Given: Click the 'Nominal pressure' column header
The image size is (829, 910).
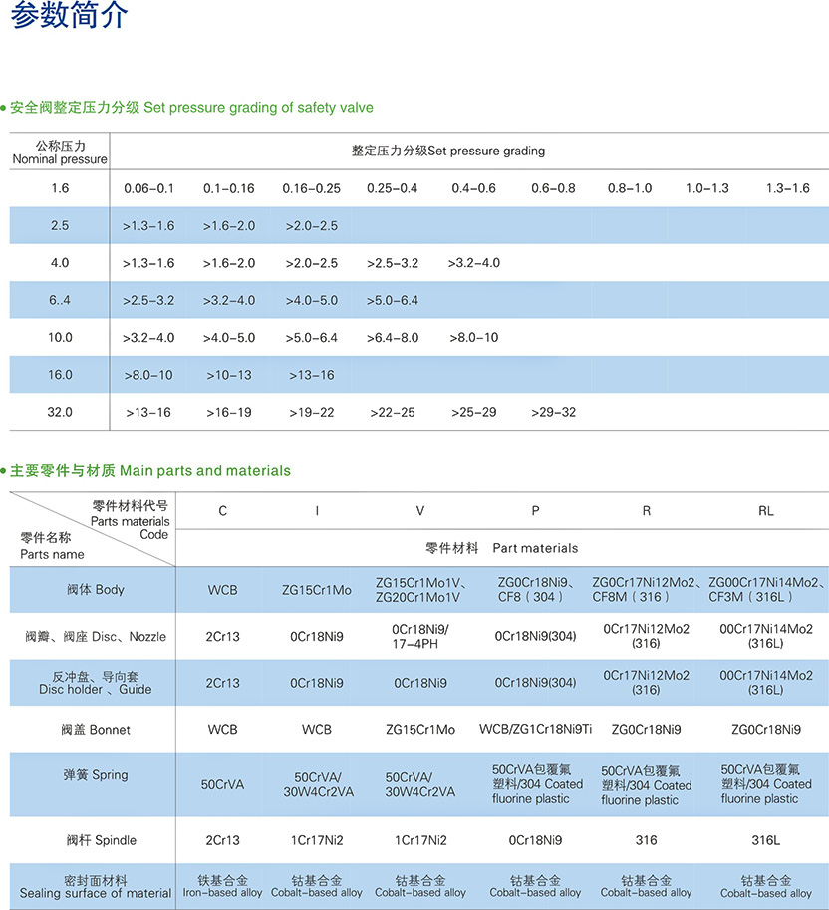Looking at the screenshot, I should [60, 152].
